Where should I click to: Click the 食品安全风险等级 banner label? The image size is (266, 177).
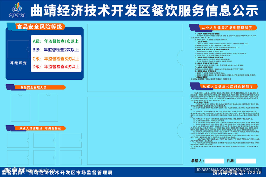click(39, 27)
